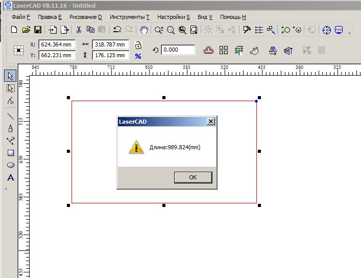Select the Ellipse drawing tool
The width and height of the screenshot is (361, 278).
coord(11,165)
